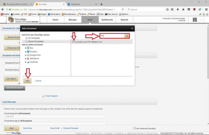
Task: Open the Reports tab
Action: [x=124, y=20]
